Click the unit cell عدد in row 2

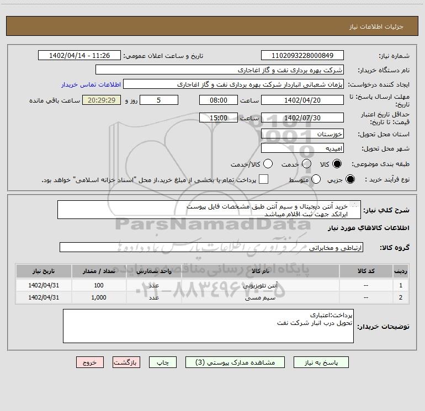pos(153,297)
